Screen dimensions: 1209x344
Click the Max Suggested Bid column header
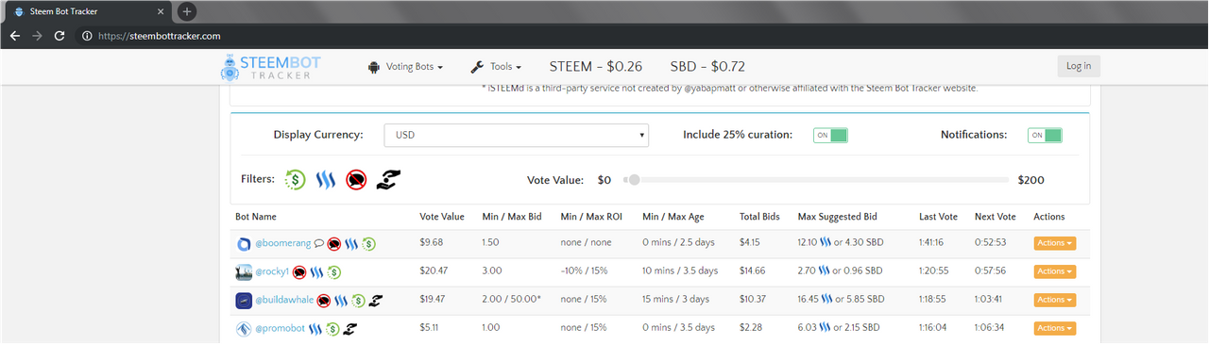pyautogui.click(x=837, y=217)
